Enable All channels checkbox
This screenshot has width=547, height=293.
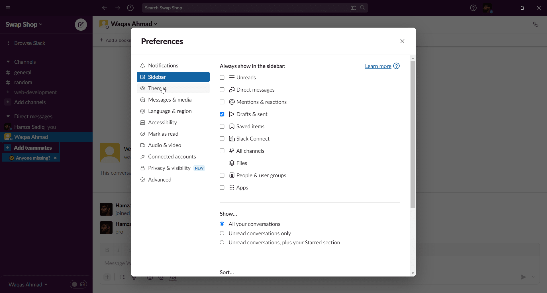point(222,151)
